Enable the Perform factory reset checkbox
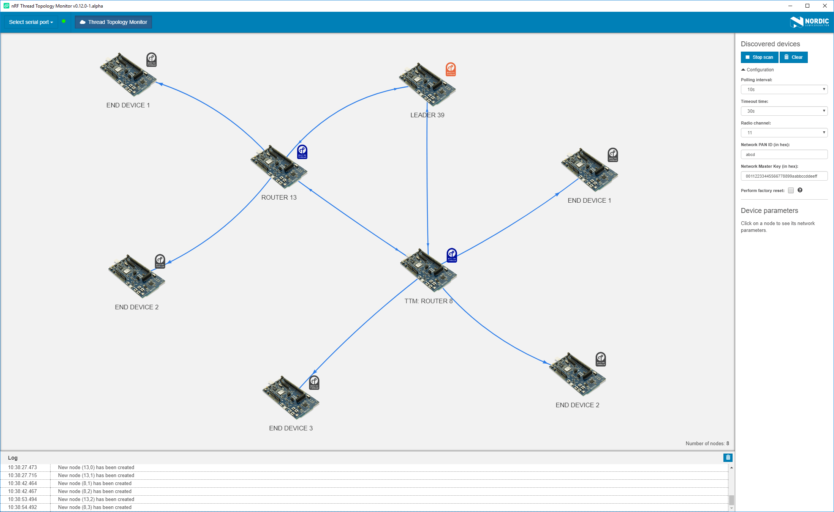The image size is (834, 512). tap(791, 190)
